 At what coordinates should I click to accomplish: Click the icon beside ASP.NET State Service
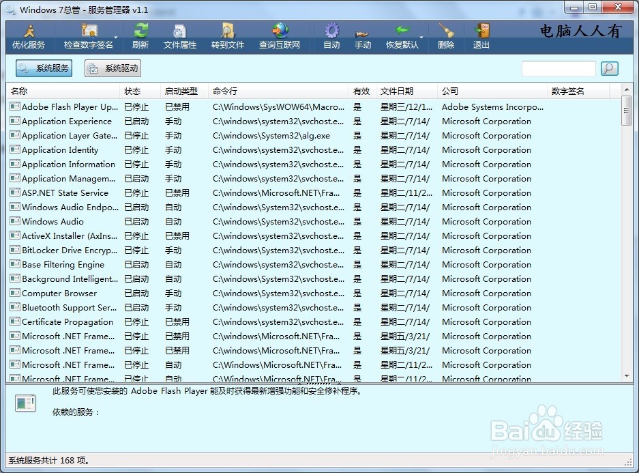coord(15,192)
